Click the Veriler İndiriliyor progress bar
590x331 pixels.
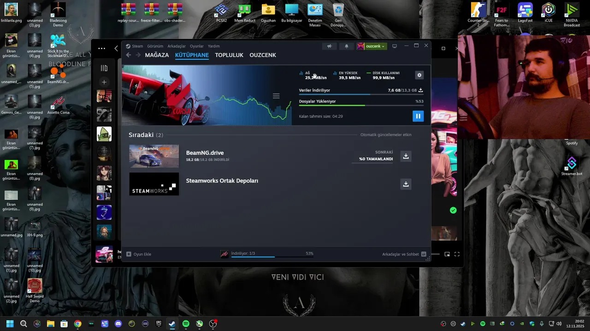tap(361, 94)
